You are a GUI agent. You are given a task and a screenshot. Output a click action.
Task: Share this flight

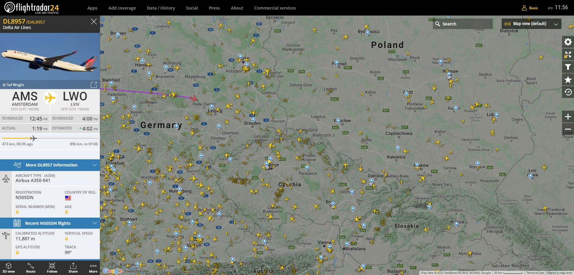pyautogui.click(x=73, y=268)
